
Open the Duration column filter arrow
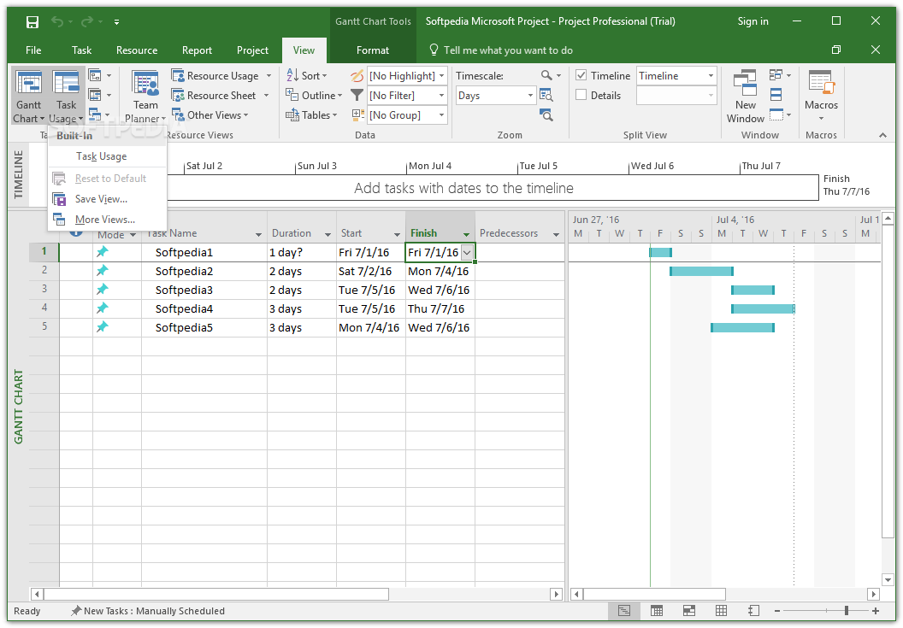click(328, 234)
